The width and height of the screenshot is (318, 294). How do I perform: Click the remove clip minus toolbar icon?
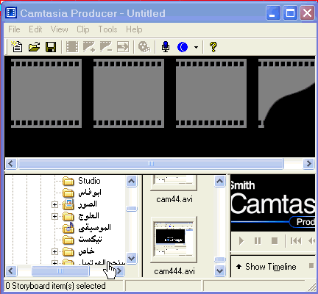coord(106,46)
